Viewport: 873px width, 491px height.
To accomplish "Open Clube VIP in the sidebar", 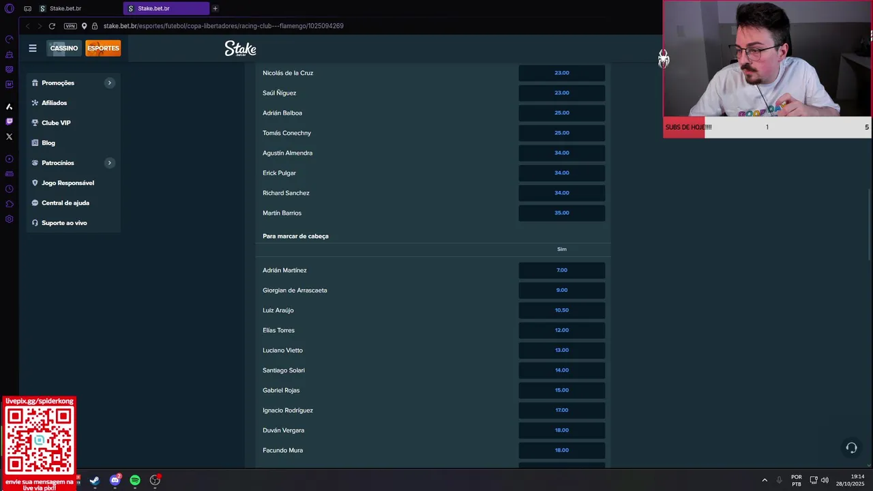I will pyautogui.click(x=56, y=123).
